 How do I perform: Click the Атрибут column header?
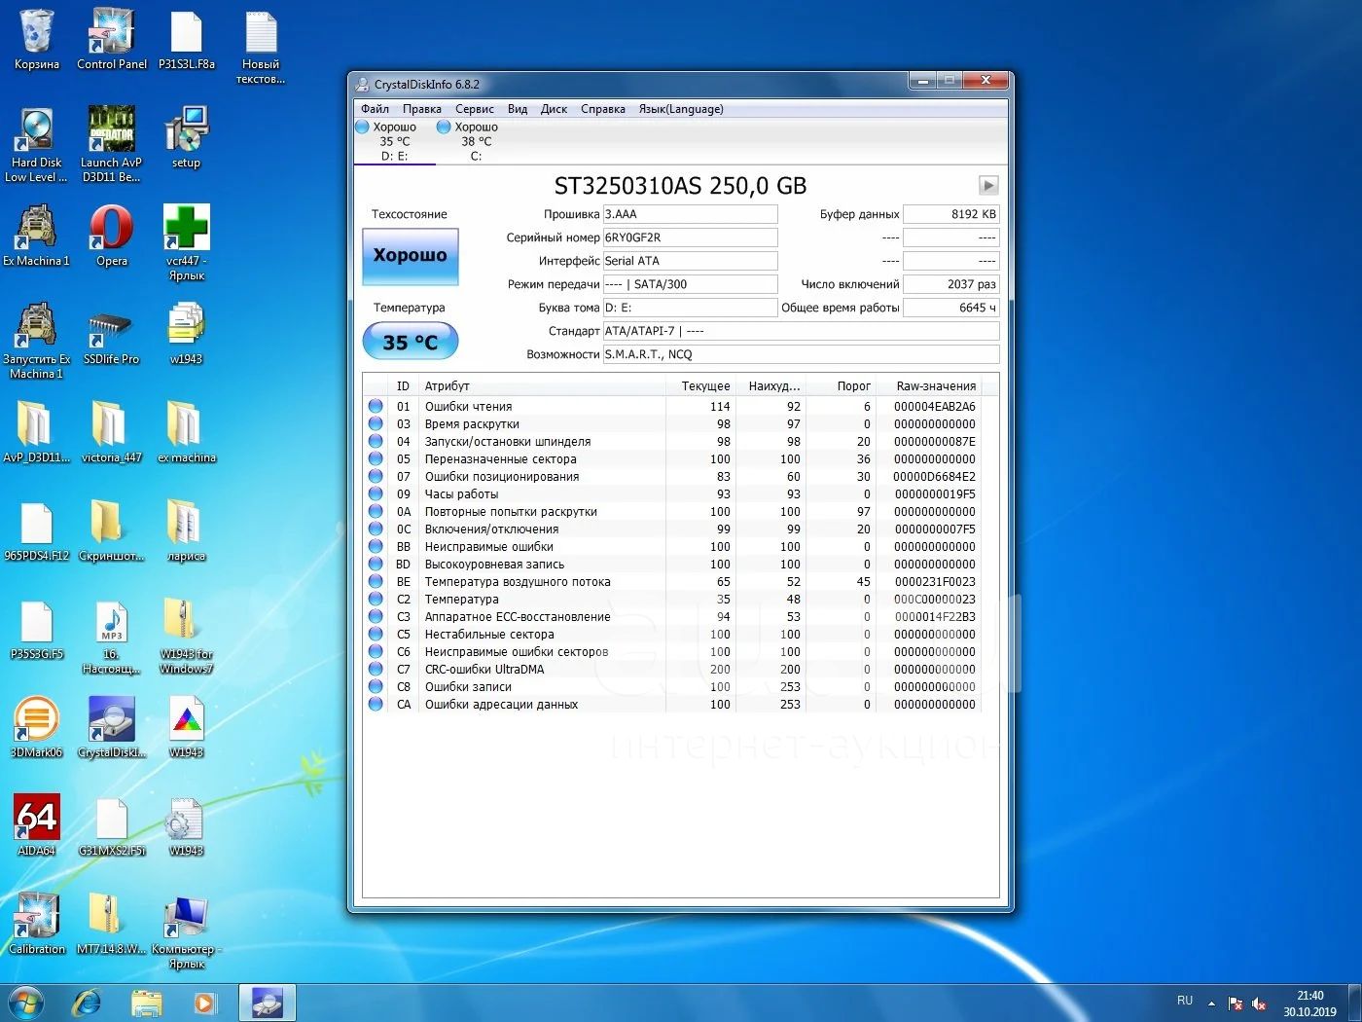[542, 386]
